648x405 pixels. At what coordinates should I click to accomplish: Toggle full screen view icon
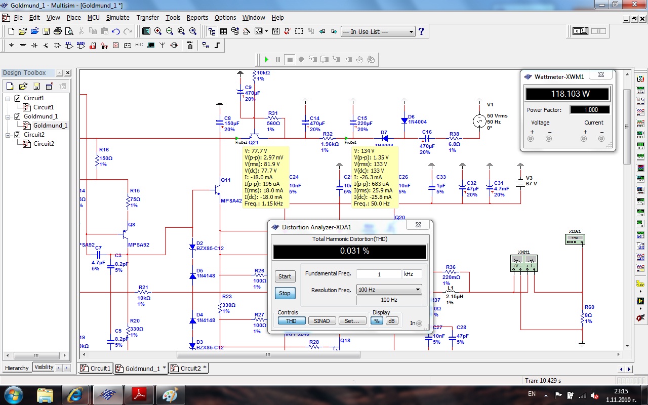tap(146, 31)
